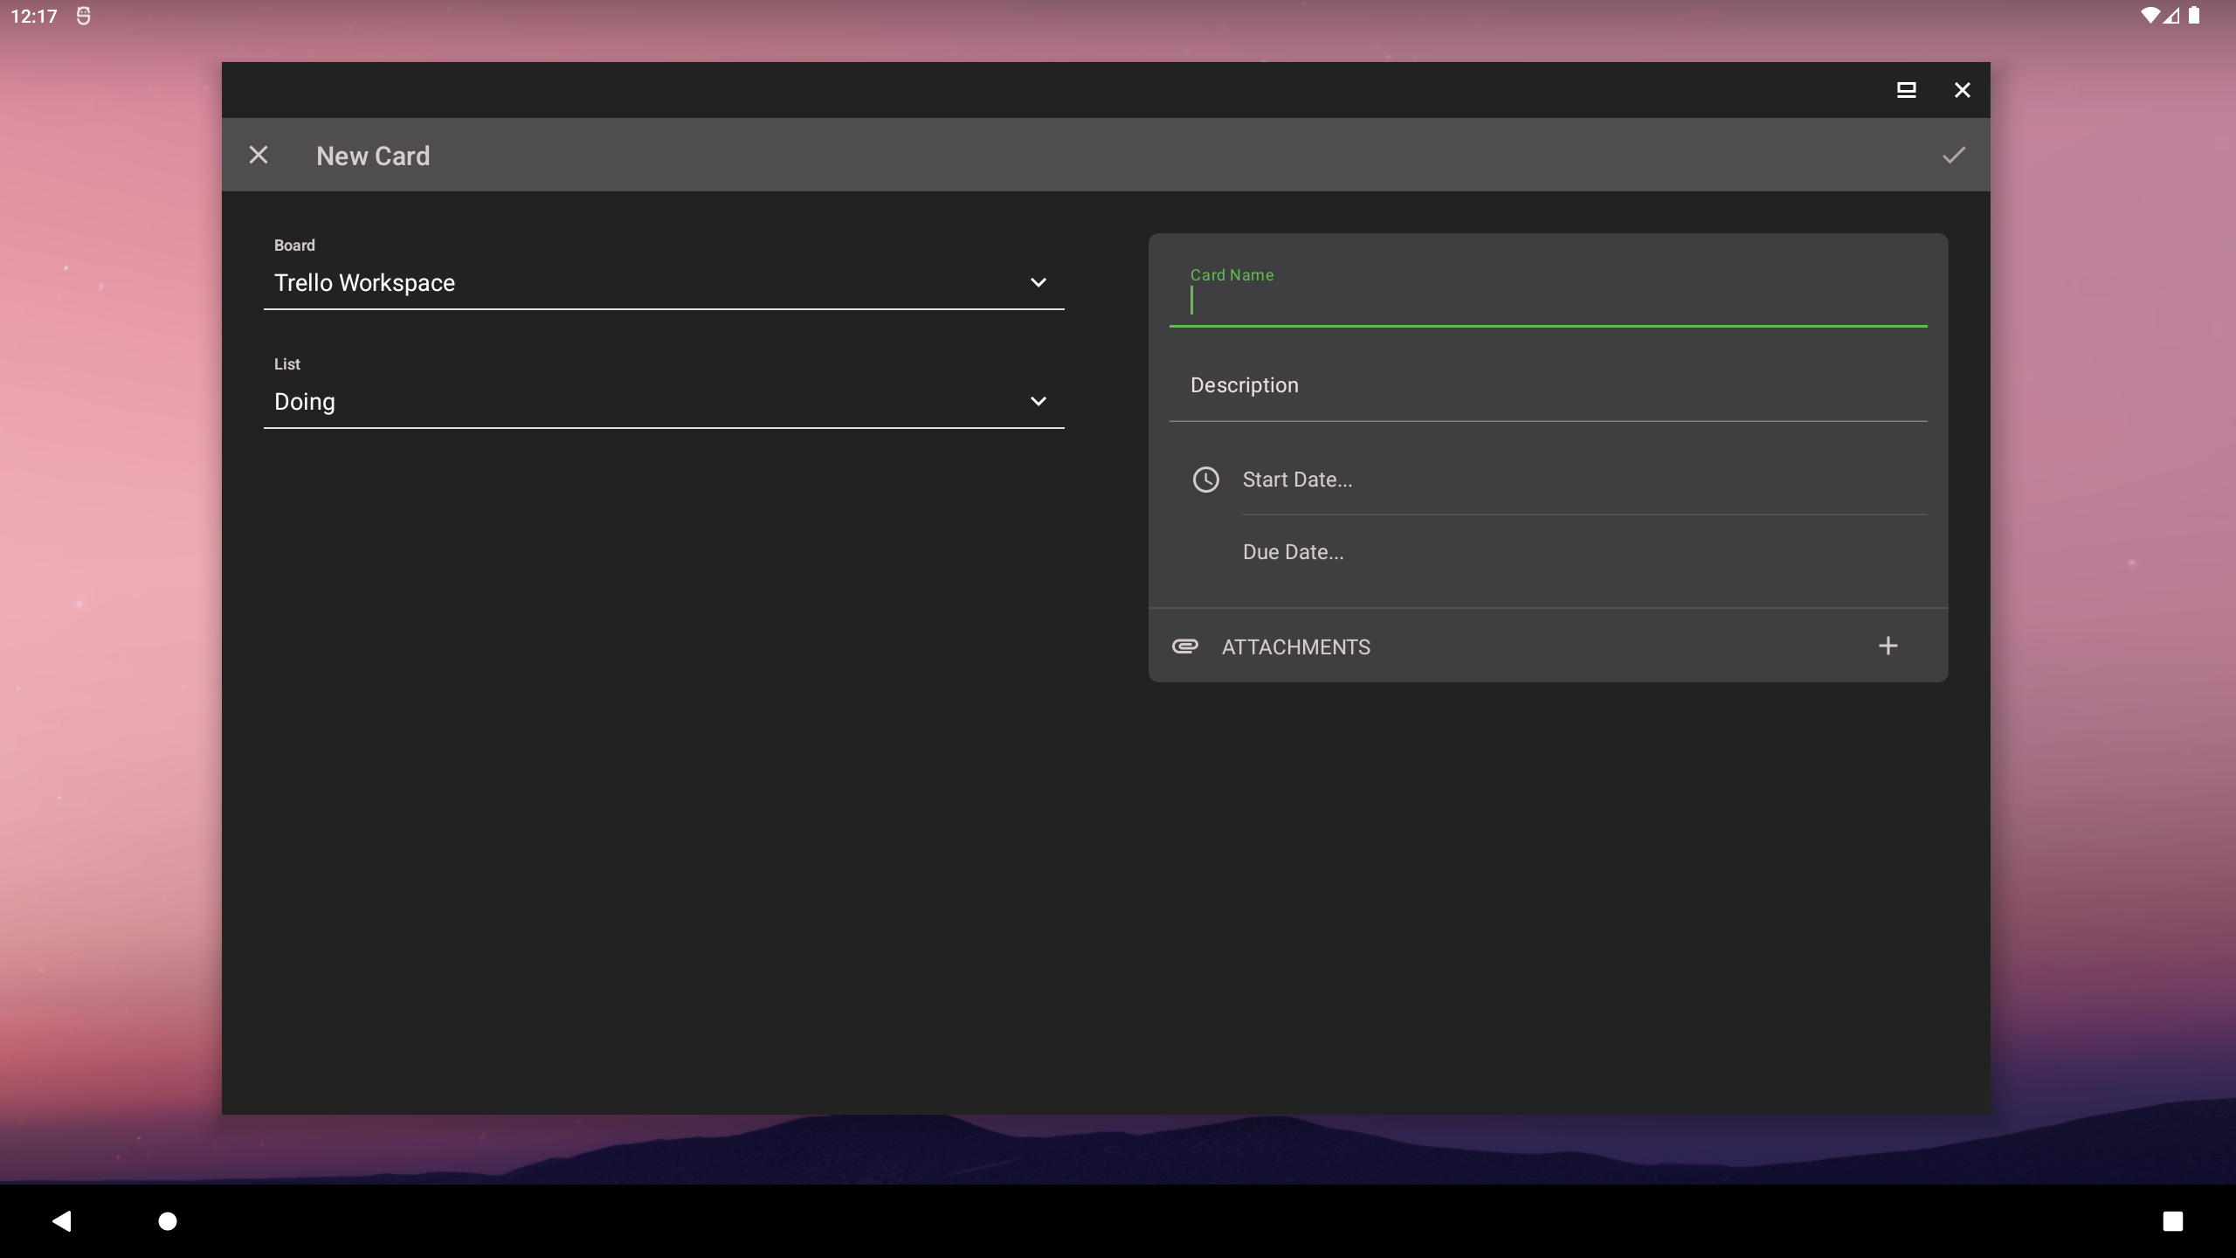
Task: Click the battery status icon
Action: point(2194,16)
